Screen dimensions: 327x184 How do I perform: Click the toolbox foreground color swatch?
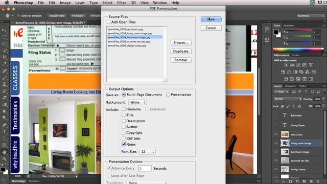pyautogui.click(x=3, y=169)
